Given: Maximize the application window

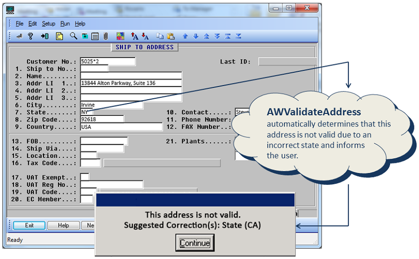Looking at the screenshot, I should [289, 8].
